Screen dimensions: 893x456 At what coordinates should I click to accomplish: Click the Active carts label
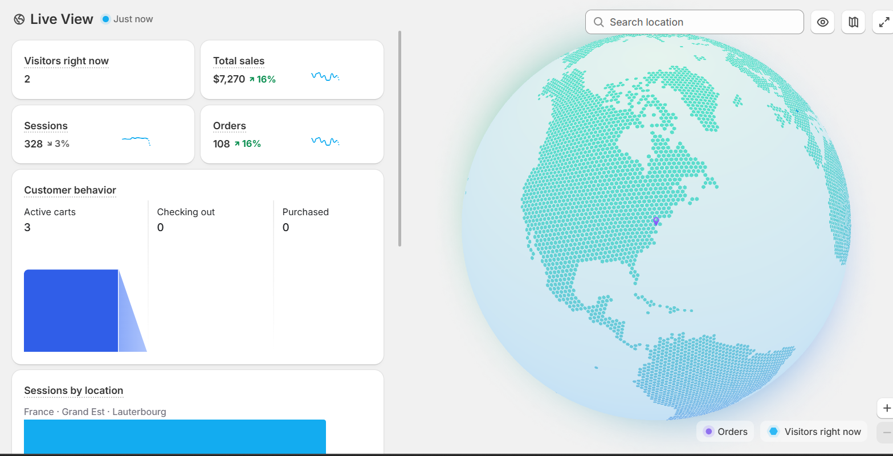pos(50,212)
